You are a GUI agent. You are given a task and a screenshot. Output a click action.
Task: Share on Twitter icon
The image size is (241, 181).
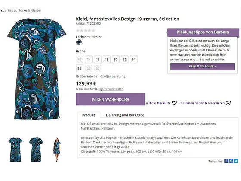(x=236, y=161)
